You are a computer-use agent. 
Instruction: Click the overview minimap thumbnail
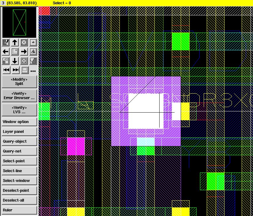point(19,22)
